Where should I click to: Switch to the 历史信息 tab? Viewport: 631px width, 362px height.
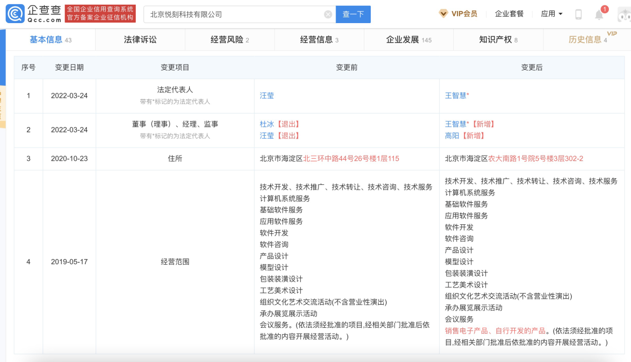point(587,39)
